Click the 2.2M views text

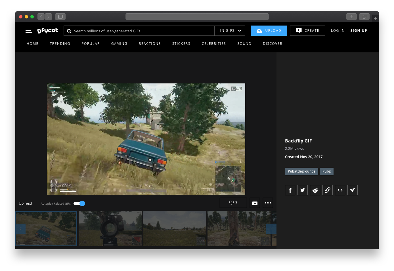pos(294,149)
